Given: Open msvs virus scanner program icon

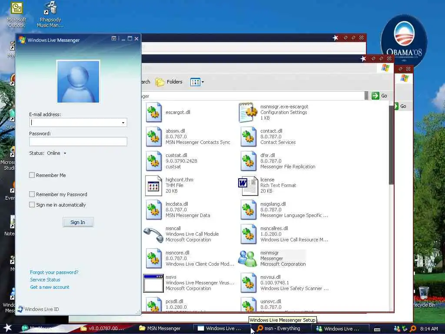Looking at the screenshot, I should tap(153, 283).
